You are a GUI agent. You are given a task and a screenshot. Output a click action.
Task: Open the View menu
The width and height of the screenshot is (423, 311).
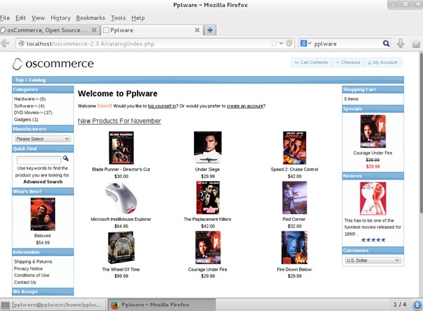(38, 18)
